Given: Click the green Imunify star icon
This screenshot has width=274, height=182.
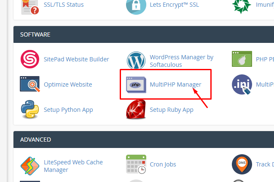Looking at the screenshot, I should (242, 7).
